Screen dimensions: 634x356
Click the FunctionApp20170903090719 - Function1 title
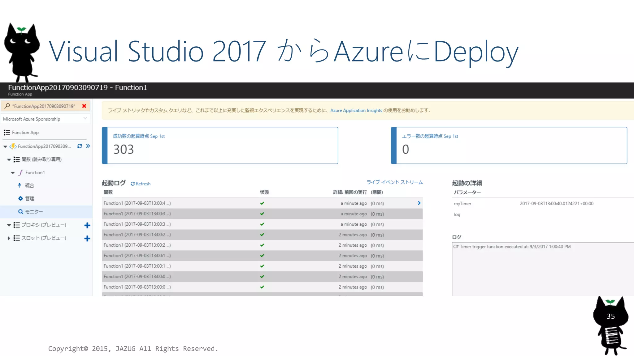77,87
